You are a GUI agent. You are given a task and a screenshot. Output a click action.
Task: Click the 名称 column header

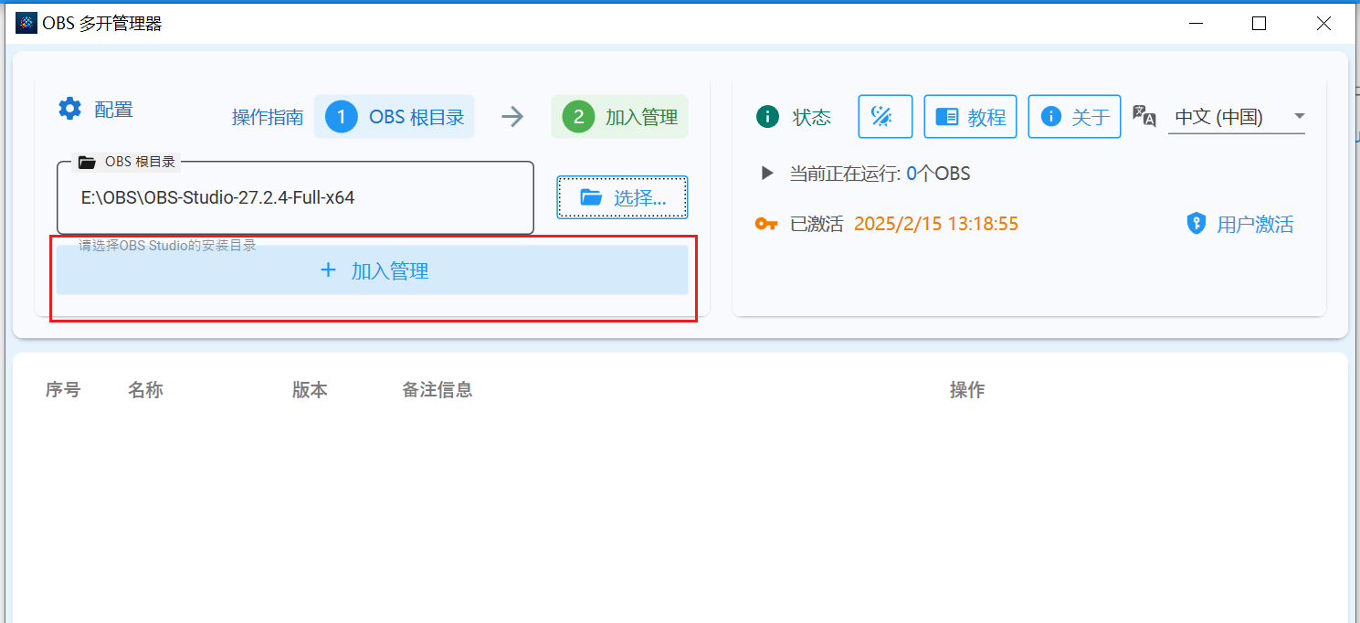point(145,390)
